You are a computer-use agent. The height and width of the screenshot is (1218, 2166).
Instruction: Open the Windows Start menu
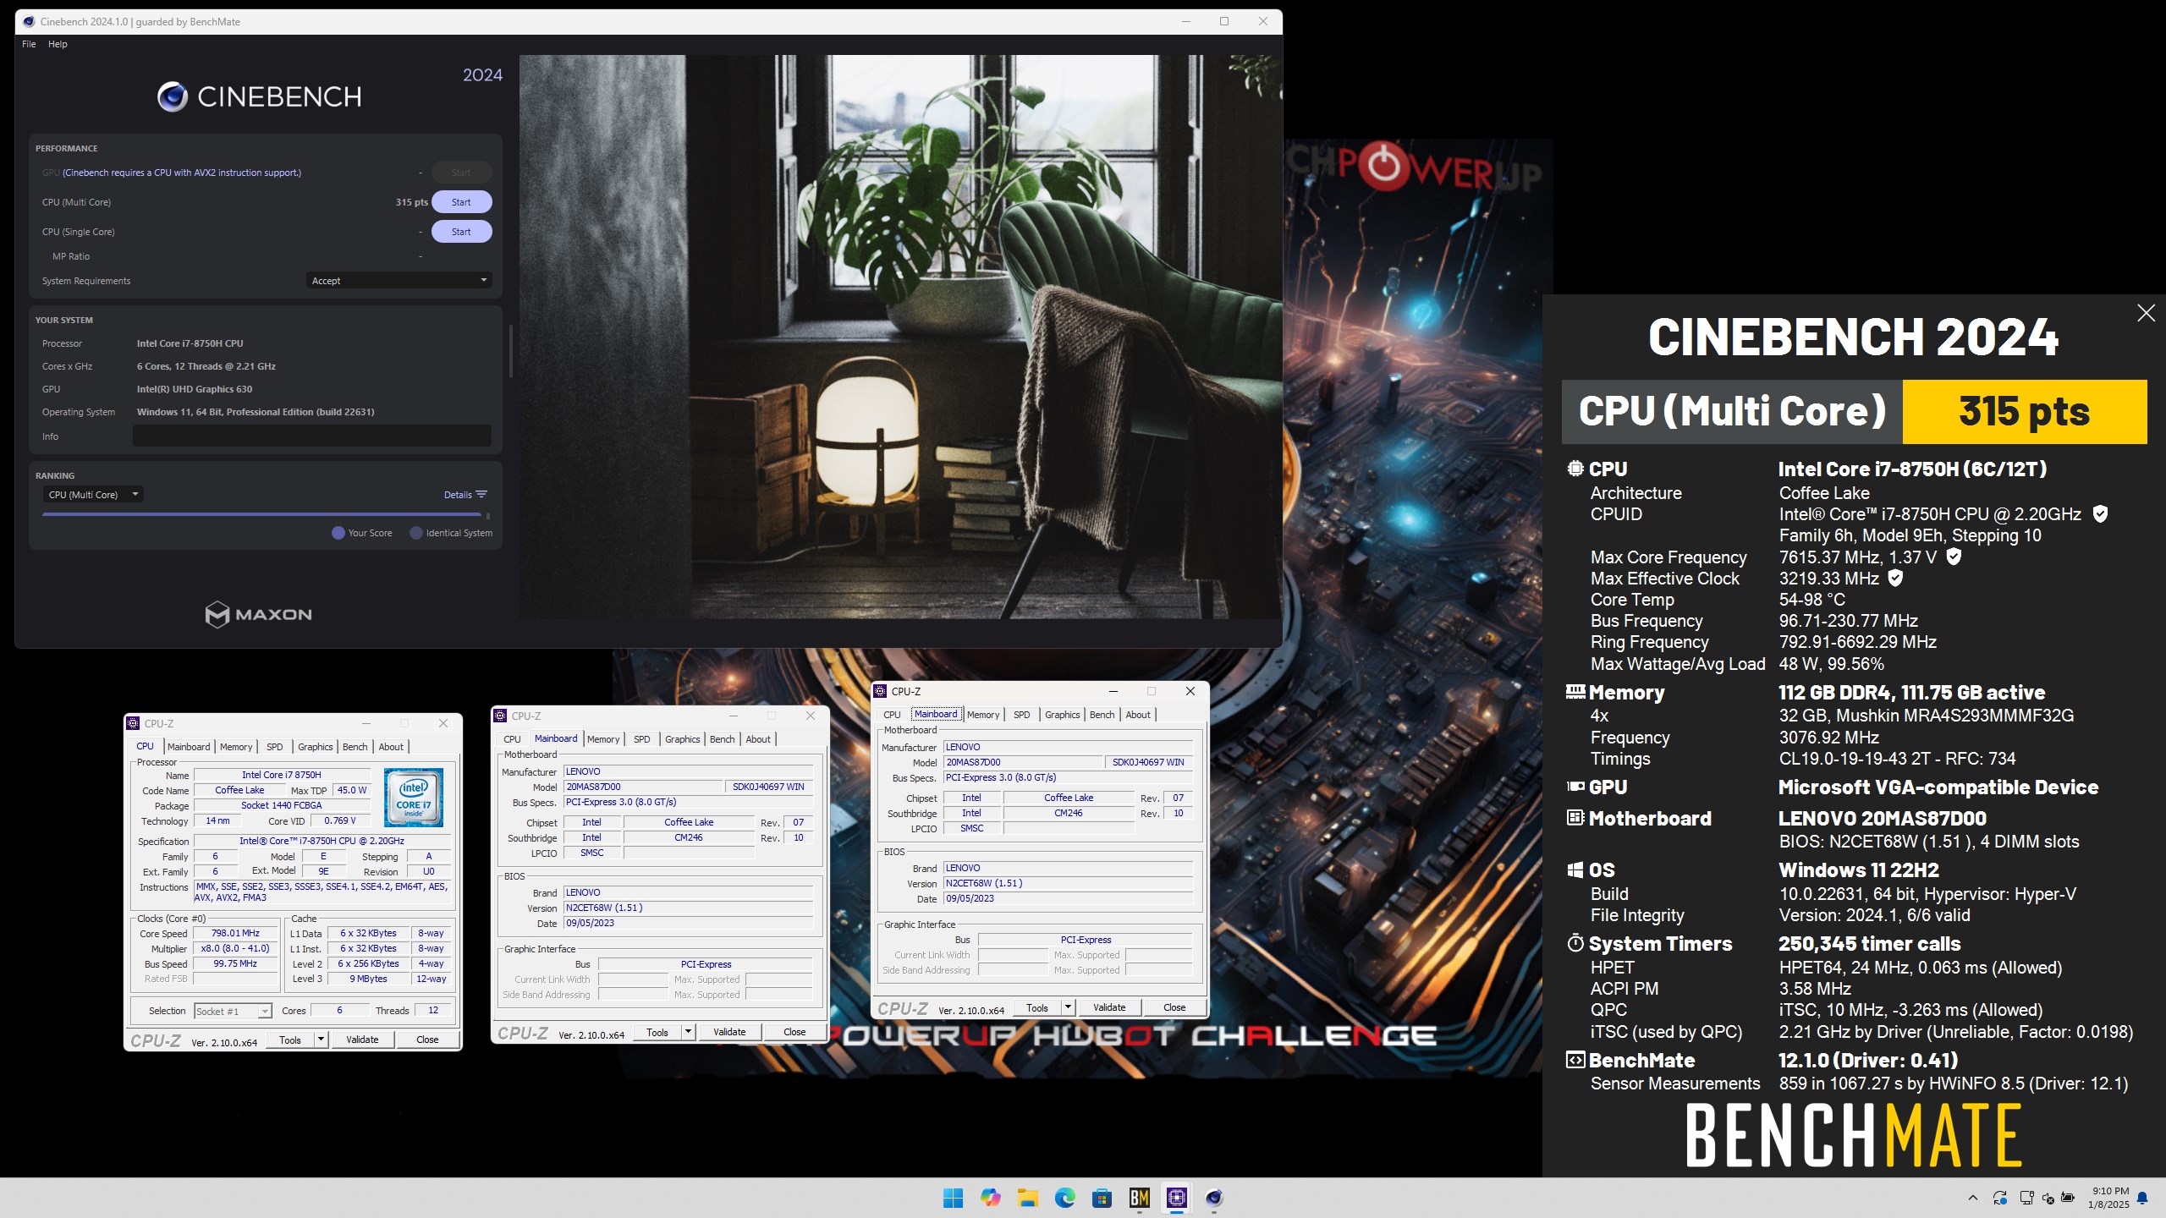953,1198
